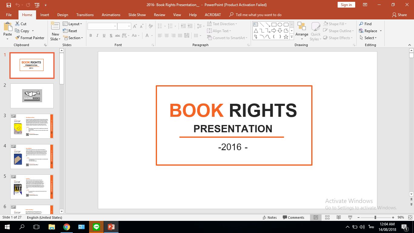Expand the Layout dropdown

72,24
